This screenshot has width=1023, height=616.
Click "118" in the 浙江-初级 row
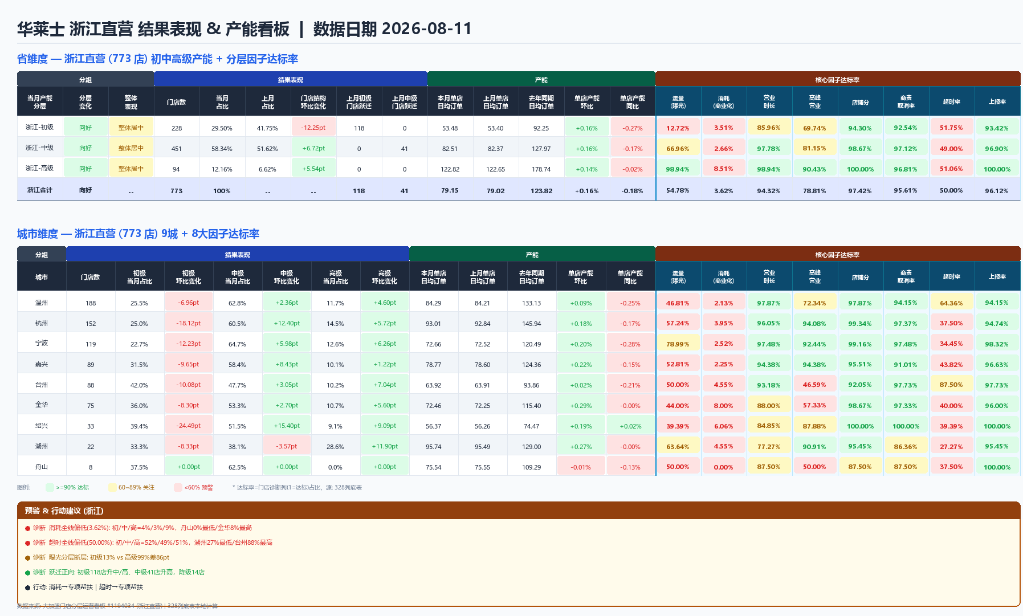[x=359, y=128]
